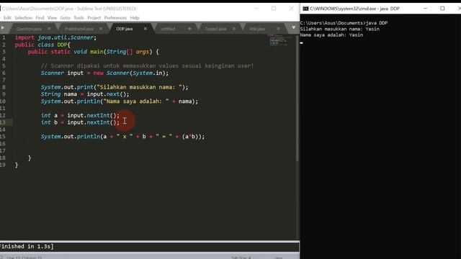This screenshot has height=259, width=461.
Task: Click the closing brace on line 19
Action: coord(17,165)
